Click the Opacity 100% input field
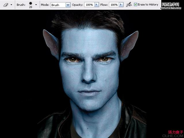 (x=89, y=5)
